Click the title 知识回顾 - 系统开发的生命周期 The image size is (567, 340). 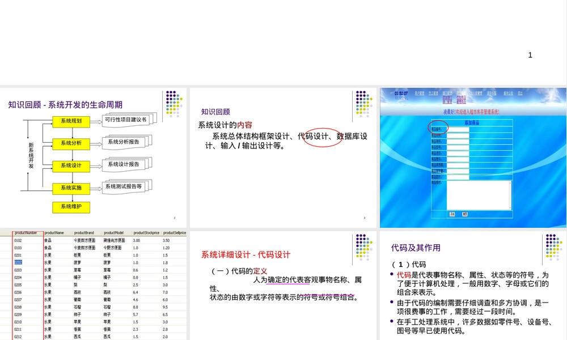65,105
